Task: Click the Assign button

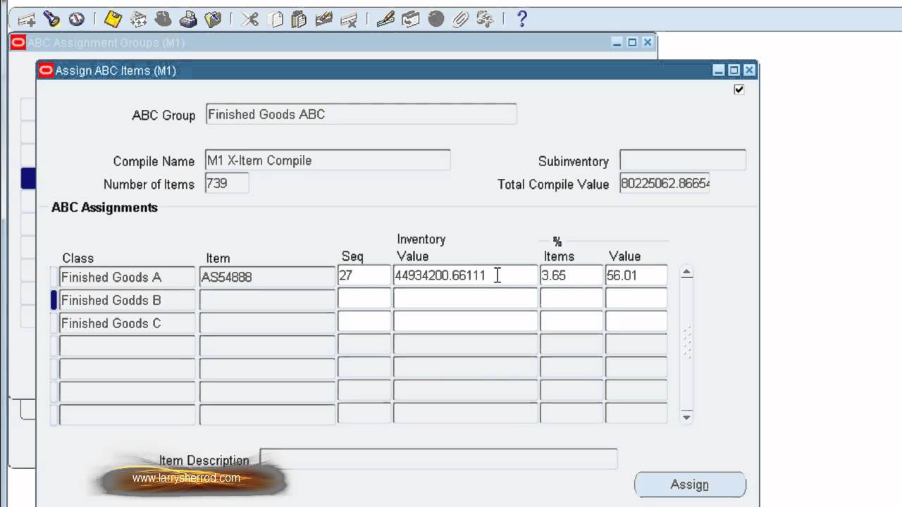Action: (690, 484)
